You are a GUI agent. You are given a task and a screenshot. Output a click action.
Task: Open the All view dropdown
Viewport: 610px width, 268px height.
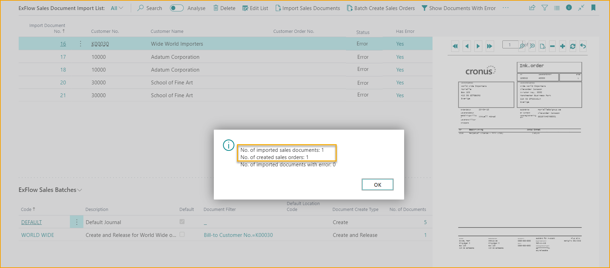[117, 8]
